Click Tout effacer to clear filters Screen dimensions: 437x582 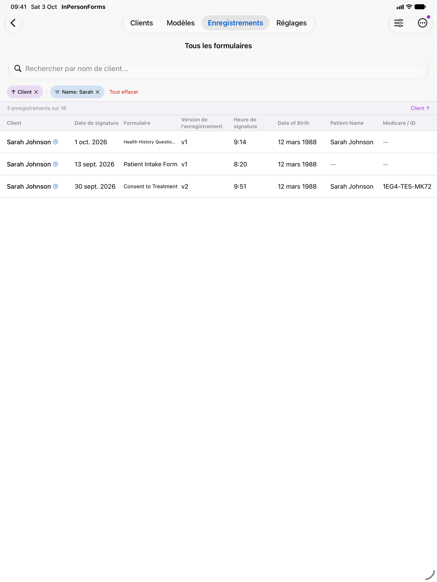tap(124, 92)
